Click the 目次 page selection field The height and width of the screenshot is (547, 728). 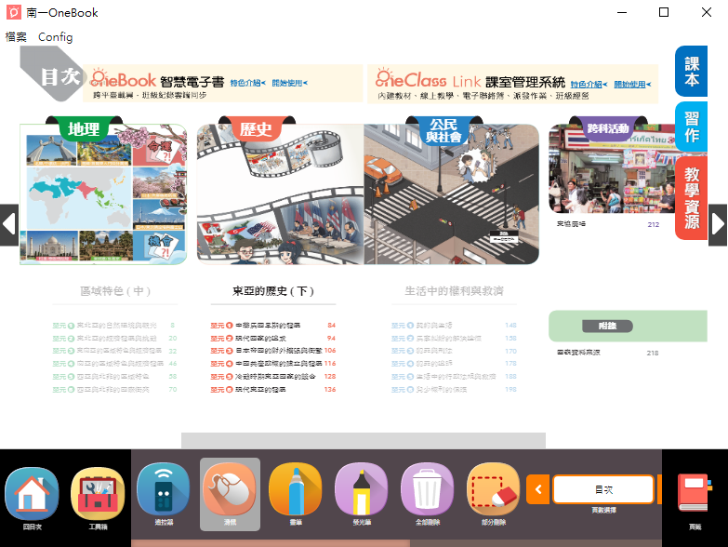click(603, 489)
